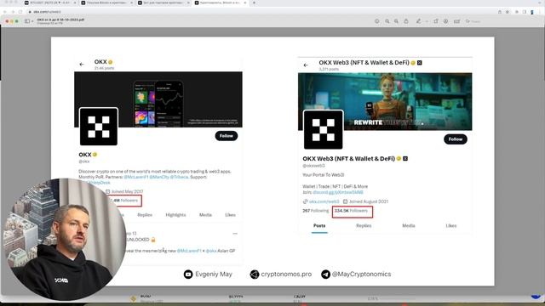Click the gold verified badge beside OKX name

(x=95, y=155)
